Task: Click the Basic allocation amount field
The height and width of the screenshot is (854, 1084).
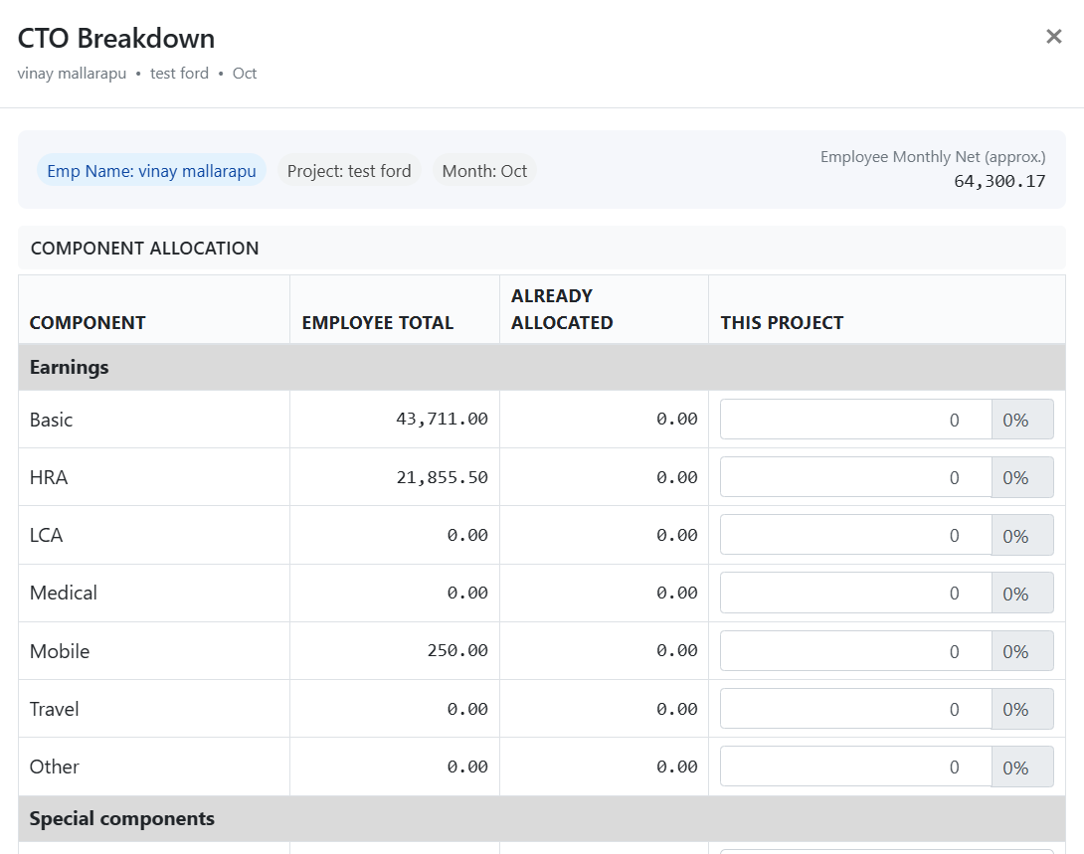Action: tap(855, 420)
